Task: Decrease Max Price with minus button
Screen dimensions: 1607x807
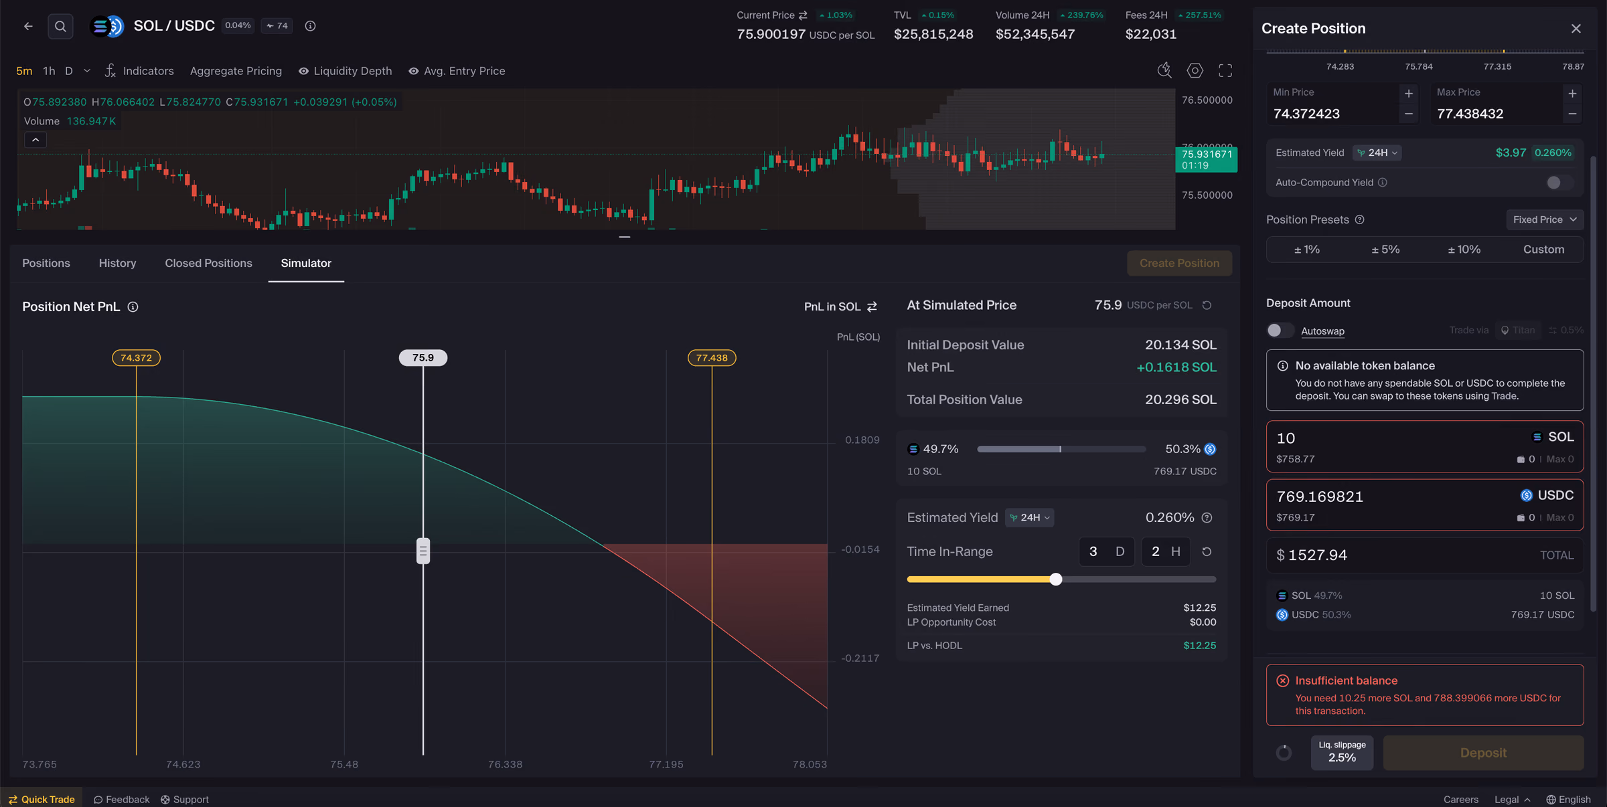Action: [x=1572, y=114]
